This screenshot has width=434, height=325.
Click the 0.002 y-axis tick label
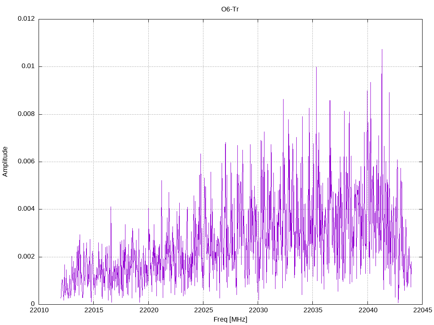point(26,256)
